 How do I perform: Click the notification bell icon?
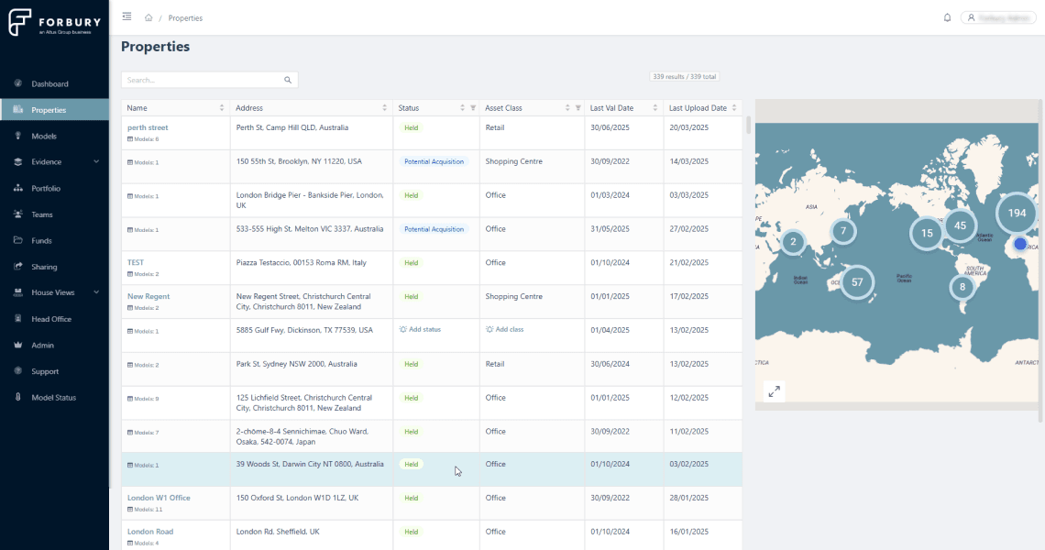(947, 17)
